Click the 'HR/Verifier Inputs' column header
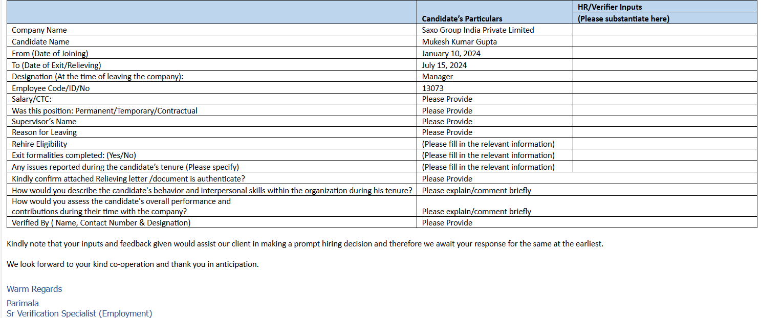The image size is (761, 318). [610, 7]
